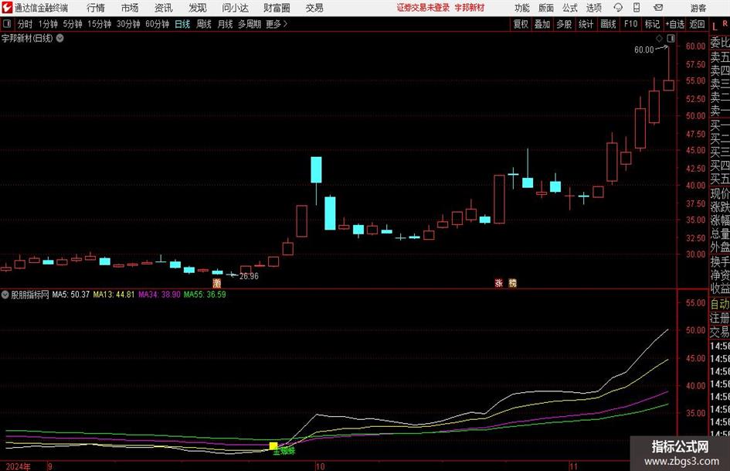Click the month 11 marker on the time axis
Image resolution: width=730 pixels, height=471 pixels.
[573, 466]
